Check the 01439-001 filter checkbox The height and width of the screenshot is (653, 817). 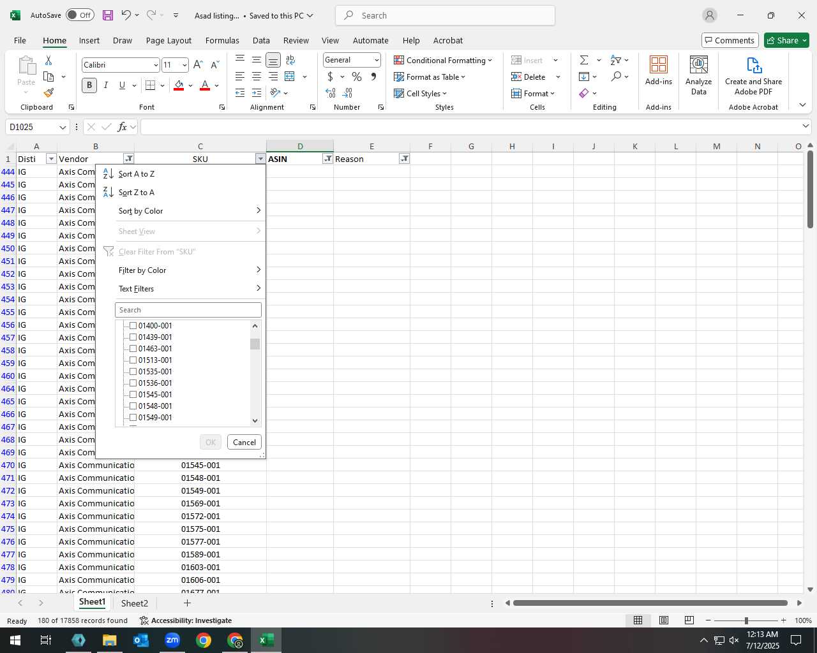(x=133, y=337)
